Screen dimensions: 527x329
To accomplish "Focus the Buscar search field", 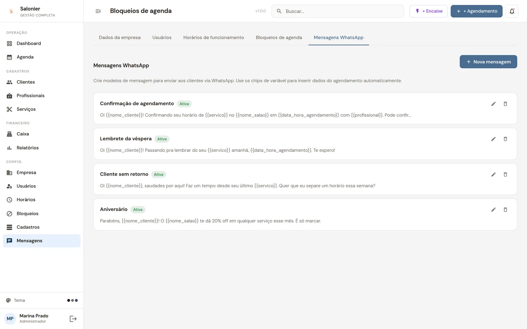I will [x=338, y=11].
